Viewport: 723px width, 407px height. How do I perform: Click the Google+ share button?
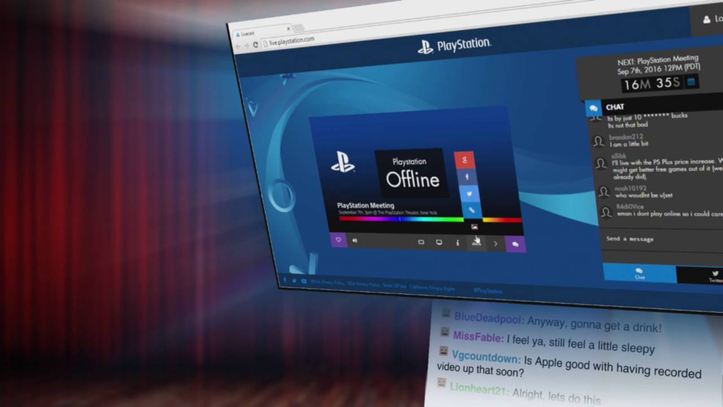click(x=465, y=160)
